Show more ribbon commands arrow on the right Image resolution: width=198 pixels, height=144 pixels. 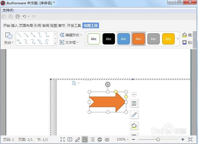[195, 40]
